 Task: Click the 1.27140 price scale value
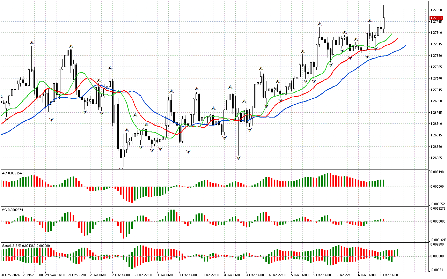point(437,78)
